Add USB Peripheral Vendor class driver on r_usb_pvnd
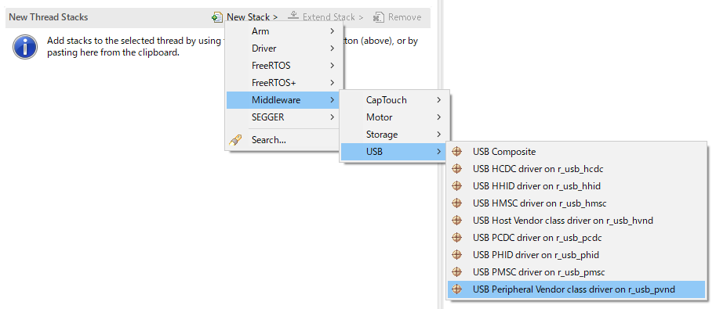This screenshot has width=716, height=309. [x=576, y=289]
